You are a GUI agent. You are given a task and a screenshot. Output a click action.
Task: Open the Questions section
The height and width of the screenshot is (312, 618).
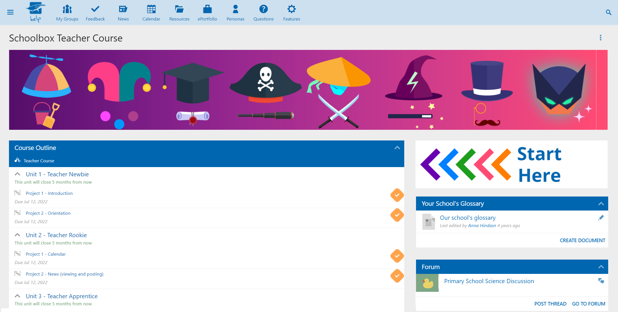coord(263,12)
